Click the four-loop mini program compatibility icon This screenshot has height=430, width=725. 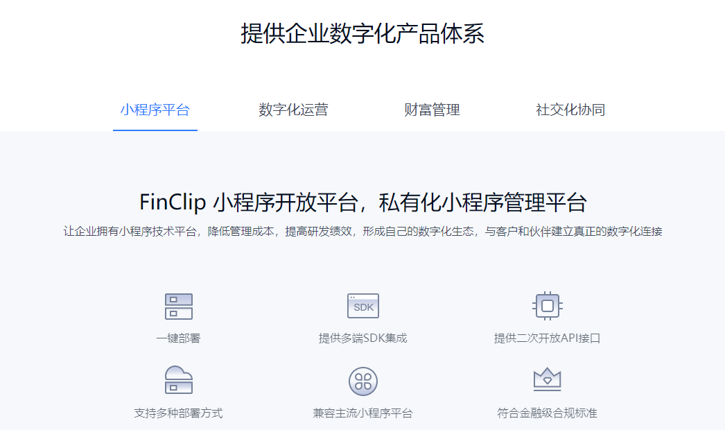pyautogui.click(x=363, y=381)
